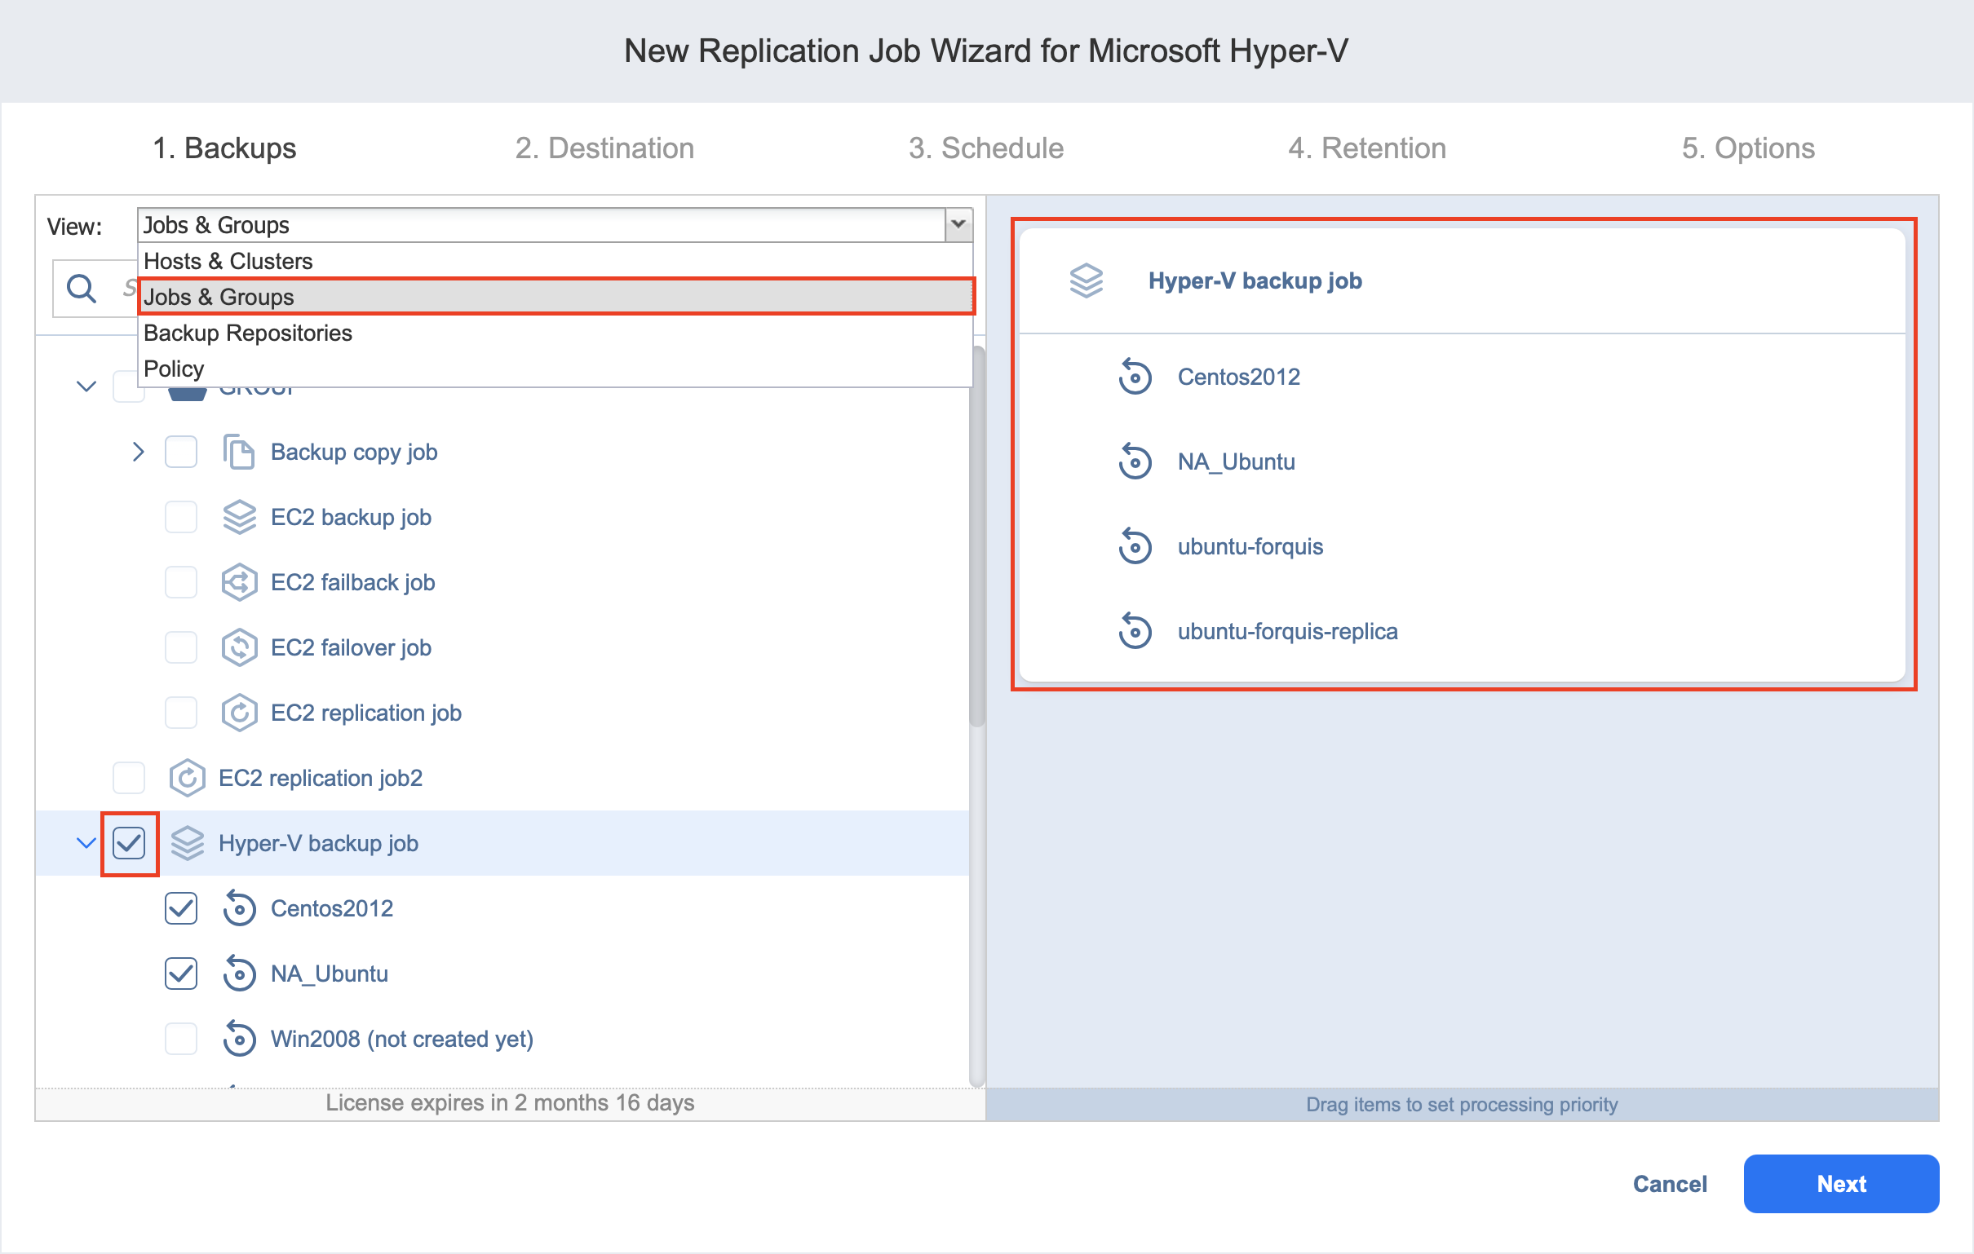This screenshot has width=1974, height=1254.
Task: Uncheck the Hyper-V backup job checkbox
Action: click(129, 843)
